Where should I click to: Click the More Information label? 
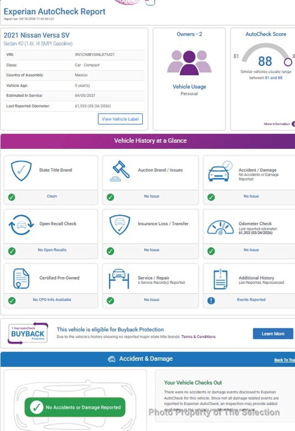277,124
